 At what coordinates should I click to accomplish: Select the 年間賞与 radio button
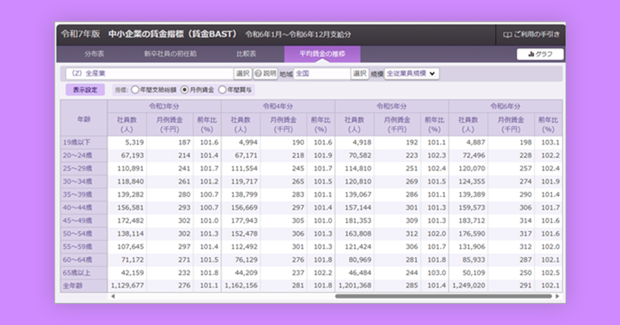coord(223,90)
